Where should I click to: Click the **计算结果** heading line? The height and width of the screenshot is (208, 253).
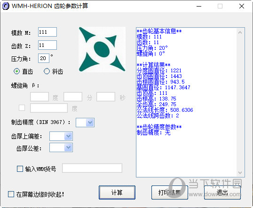(x=153, y=65)
